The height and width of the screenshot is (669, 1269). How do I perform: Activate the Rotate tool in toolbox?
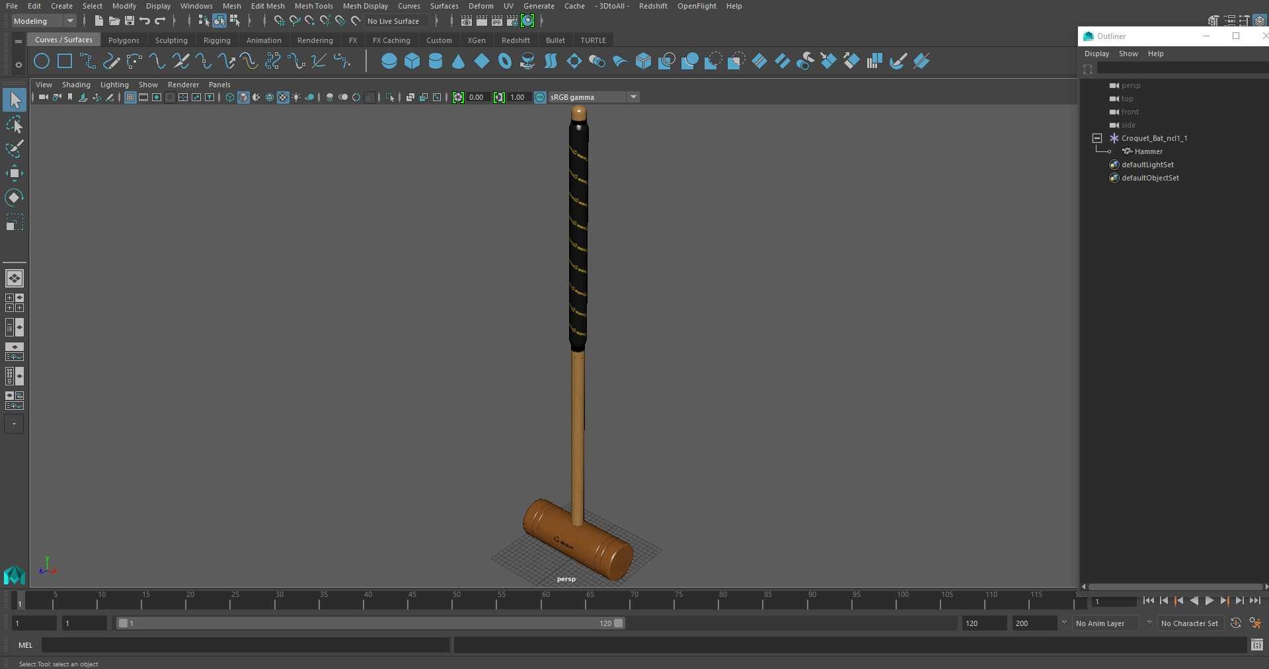click(x=15, y=198)
